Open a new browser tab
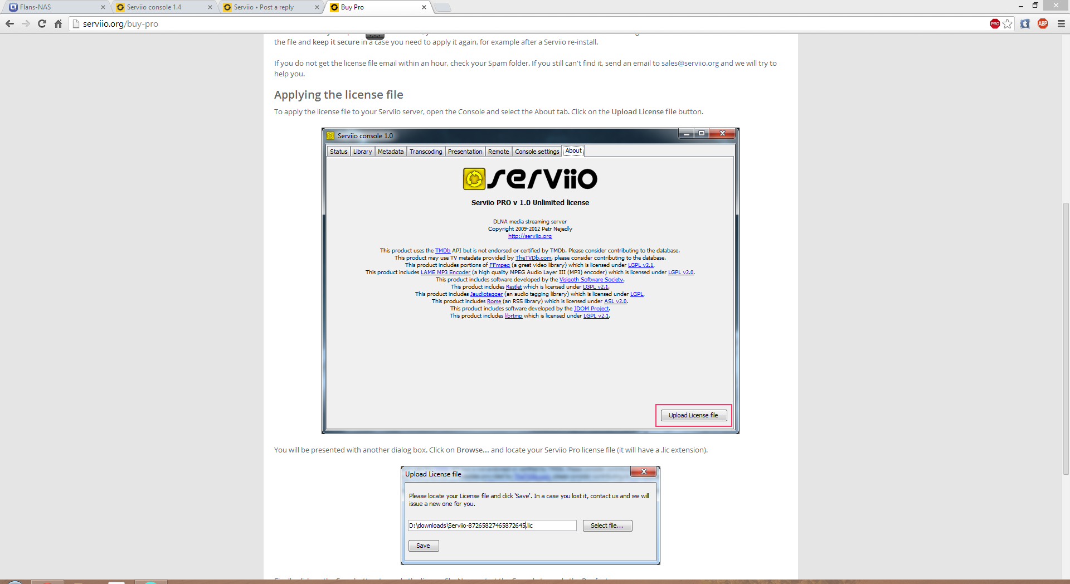The height and width of the screenshot is (584, 1070). 442,7
